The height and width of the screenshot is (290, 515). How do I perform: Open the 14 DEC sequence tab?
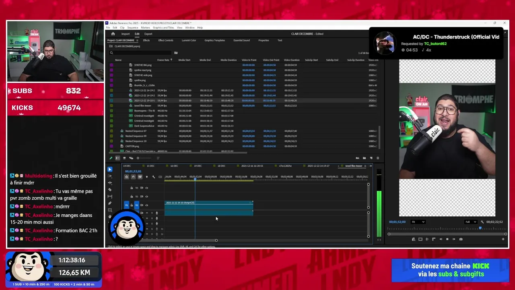point(127,166)
